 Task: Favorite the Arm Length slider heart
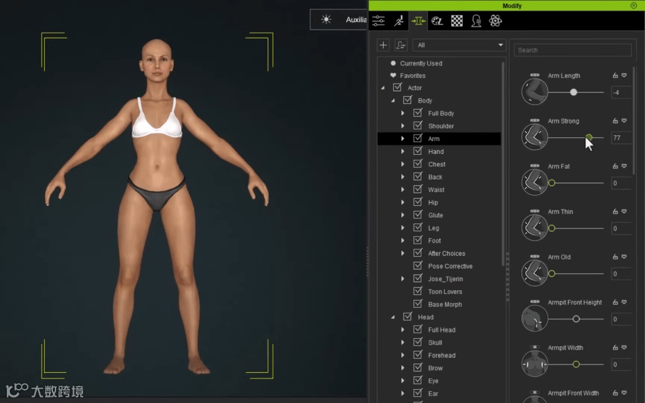(624, 76)
